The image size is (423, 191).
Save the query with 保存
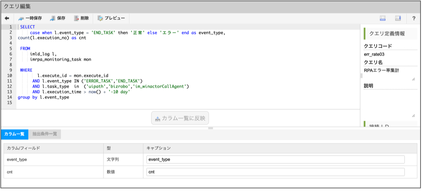point(57,18)
